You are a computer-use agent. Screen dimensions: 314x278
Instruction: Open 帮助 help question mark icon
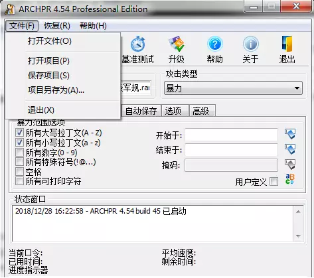(x=214, y=44)
